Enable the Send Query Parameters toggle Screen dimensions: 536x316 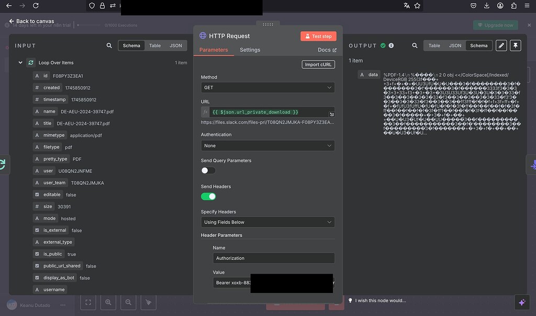[208, 170]
